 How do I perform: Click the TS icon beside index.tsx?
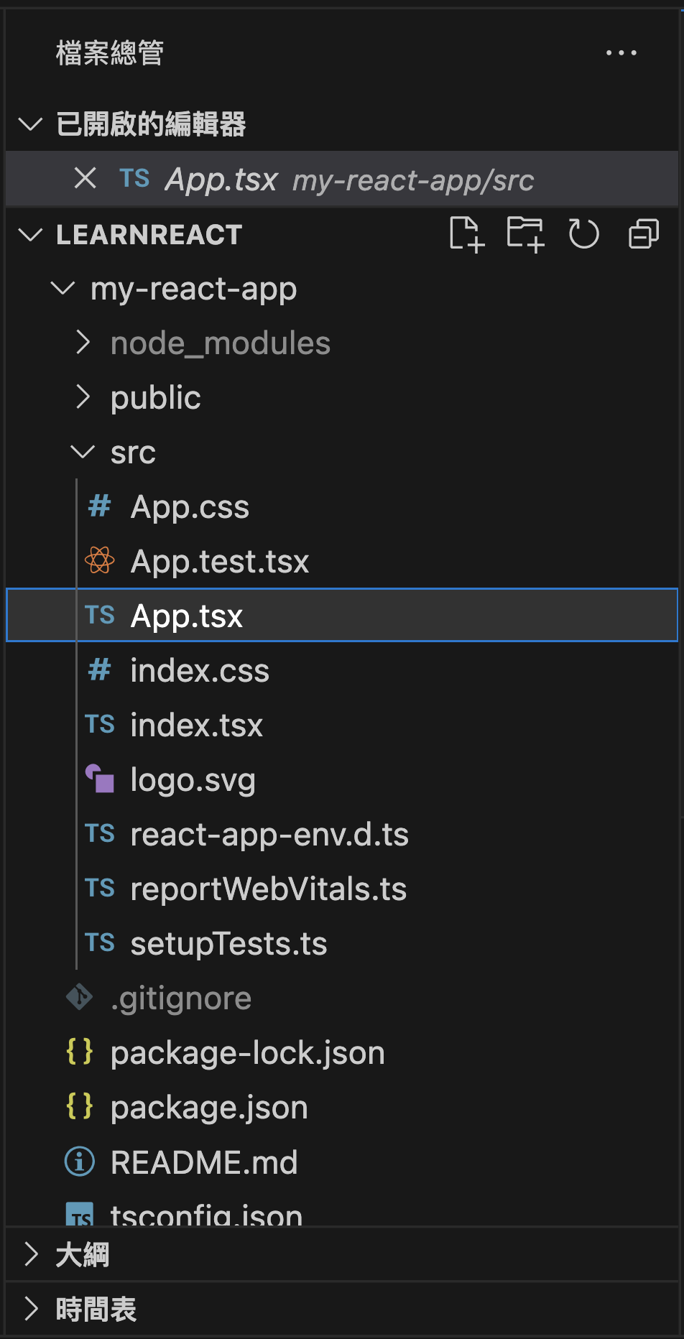click(100, 725)
